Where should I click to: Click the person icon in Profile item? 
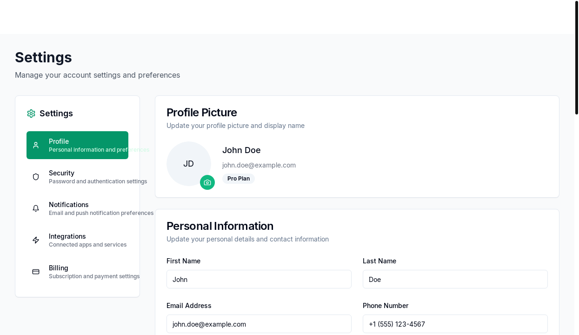pos(36,145)
